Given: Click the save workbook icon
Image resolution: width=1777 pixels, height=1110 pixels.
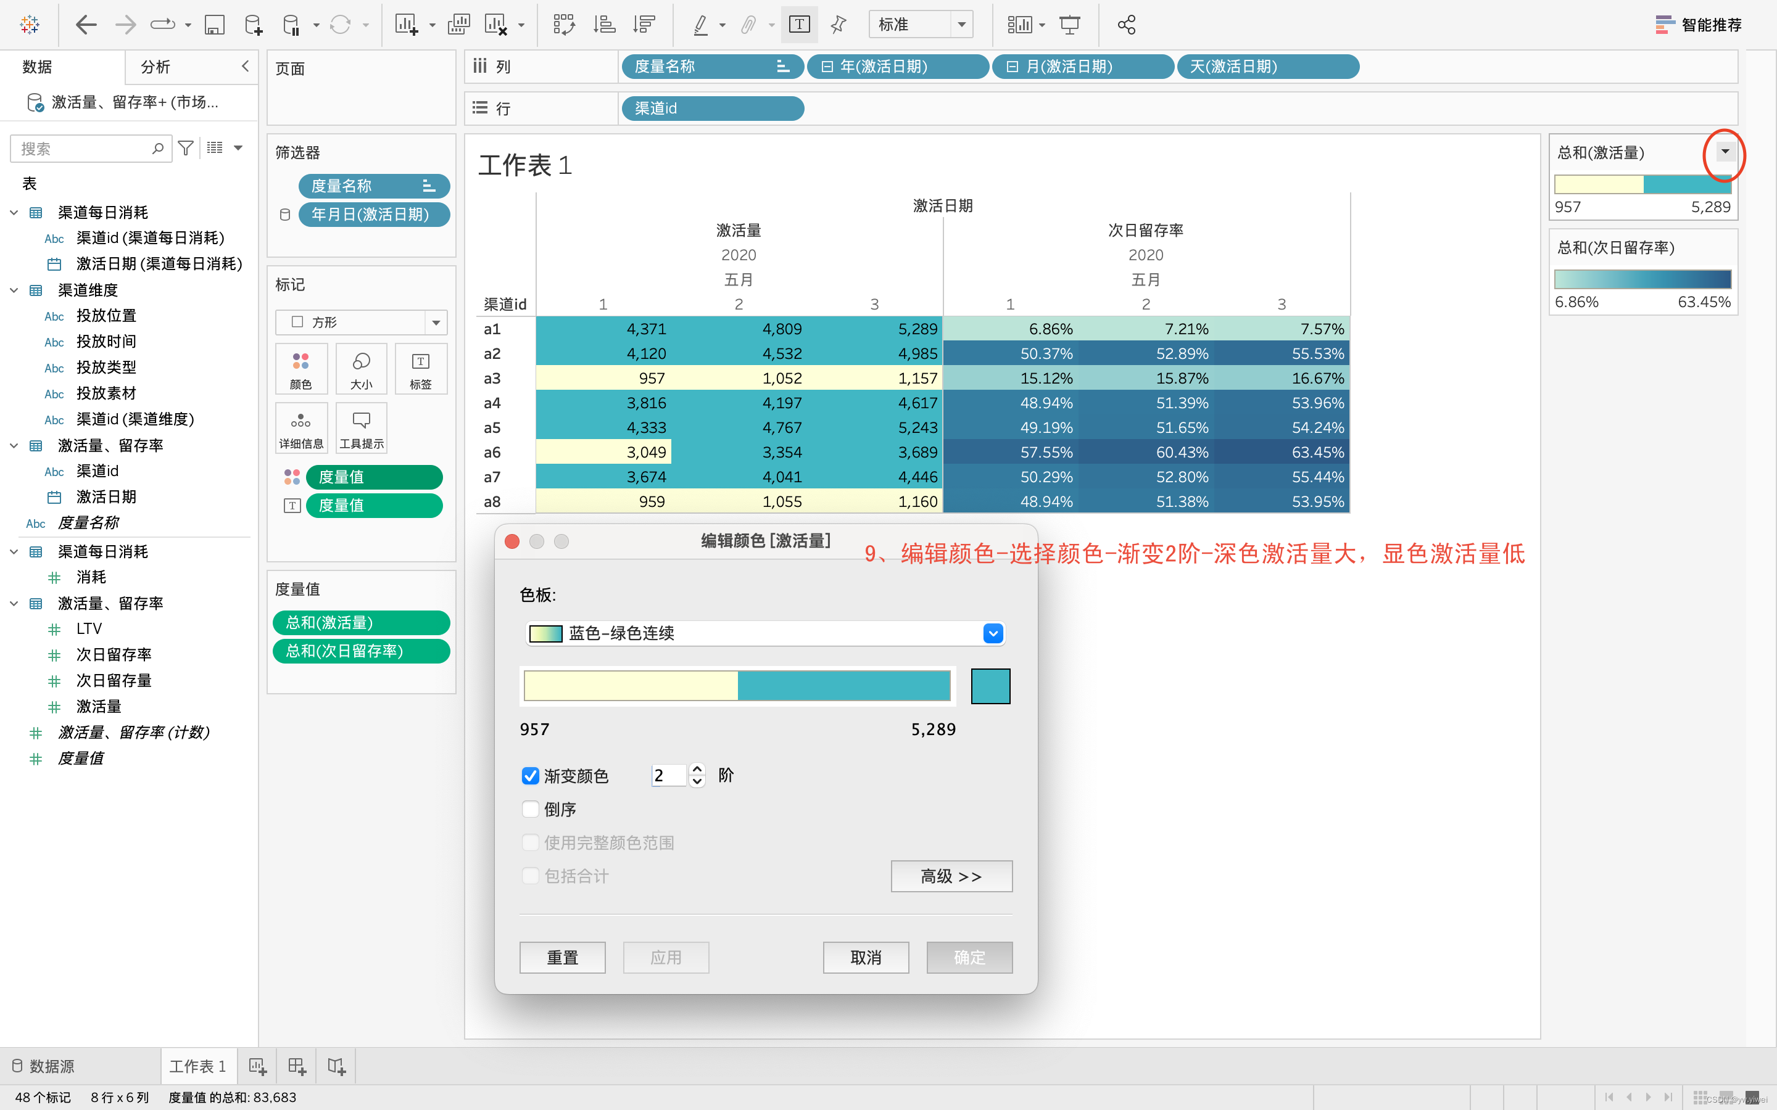Looking at the screenshot, I should [x=213, y=25].
